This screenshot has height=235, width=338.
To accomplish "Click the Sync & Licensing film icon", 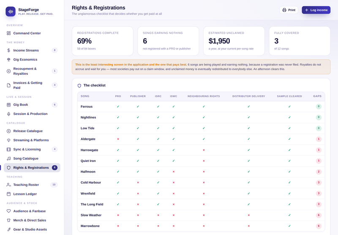I will click(x=8, y=149).
